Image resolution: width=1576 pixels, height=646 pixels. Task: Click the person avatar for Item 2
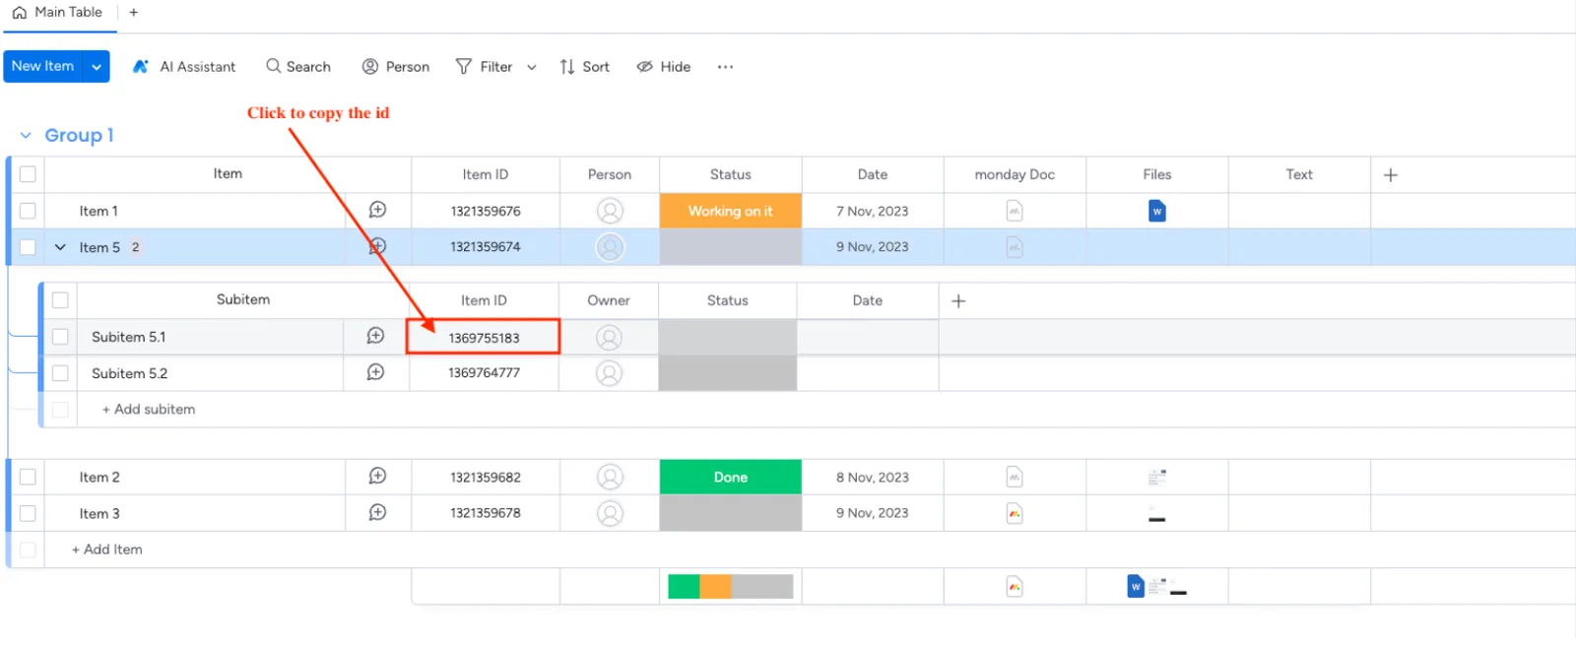pyautogui.click(x=610, y=478)
